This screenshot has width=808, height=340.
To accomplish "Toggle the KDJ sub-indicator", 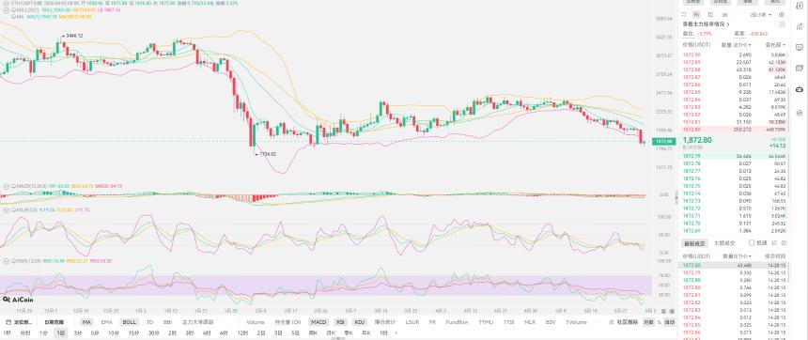I will tap(360, 322).
